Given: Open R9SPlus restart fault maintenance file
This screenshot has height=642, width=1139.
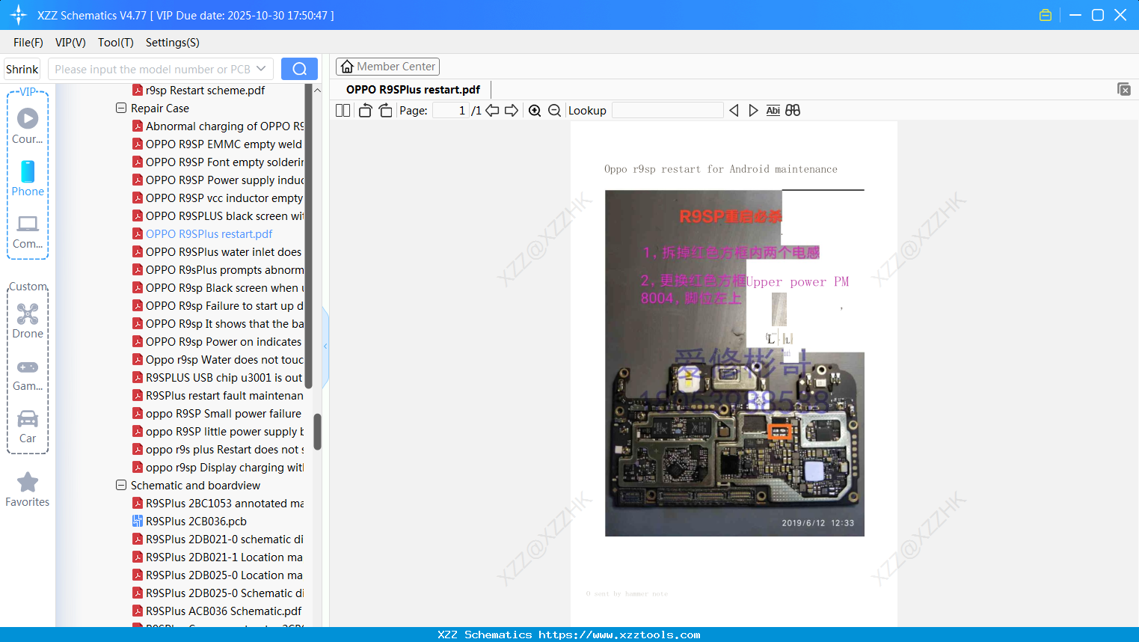Looking at the screenshot, I should [218, 396].
